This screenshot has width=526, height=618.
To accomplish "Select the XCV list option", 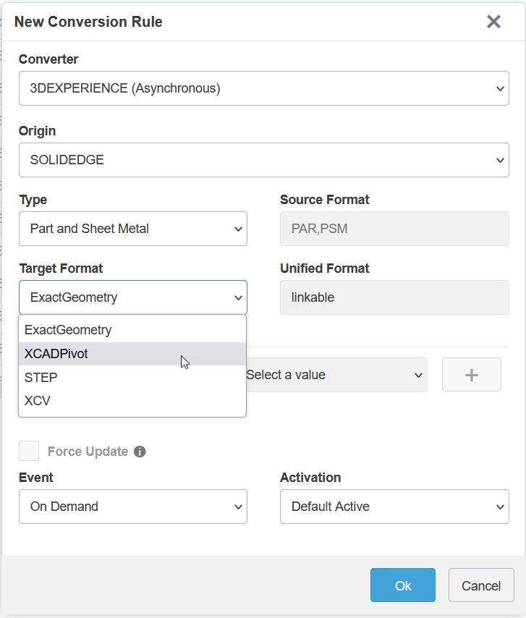I will (x=38, y=401).
